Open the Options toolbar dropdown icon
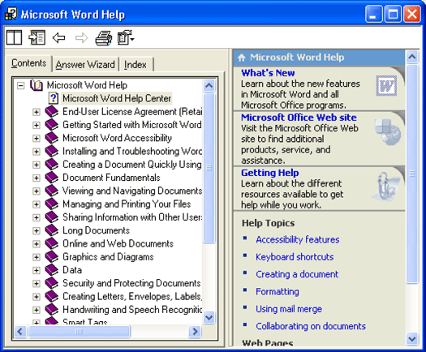 (126, 37)
